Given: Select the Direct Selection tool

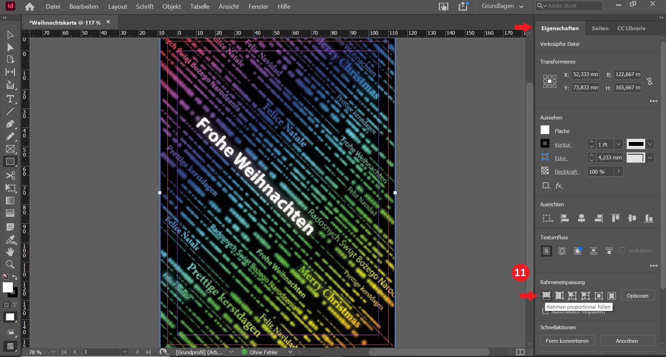Looking at the screenshot, I should tap(10, 47).
